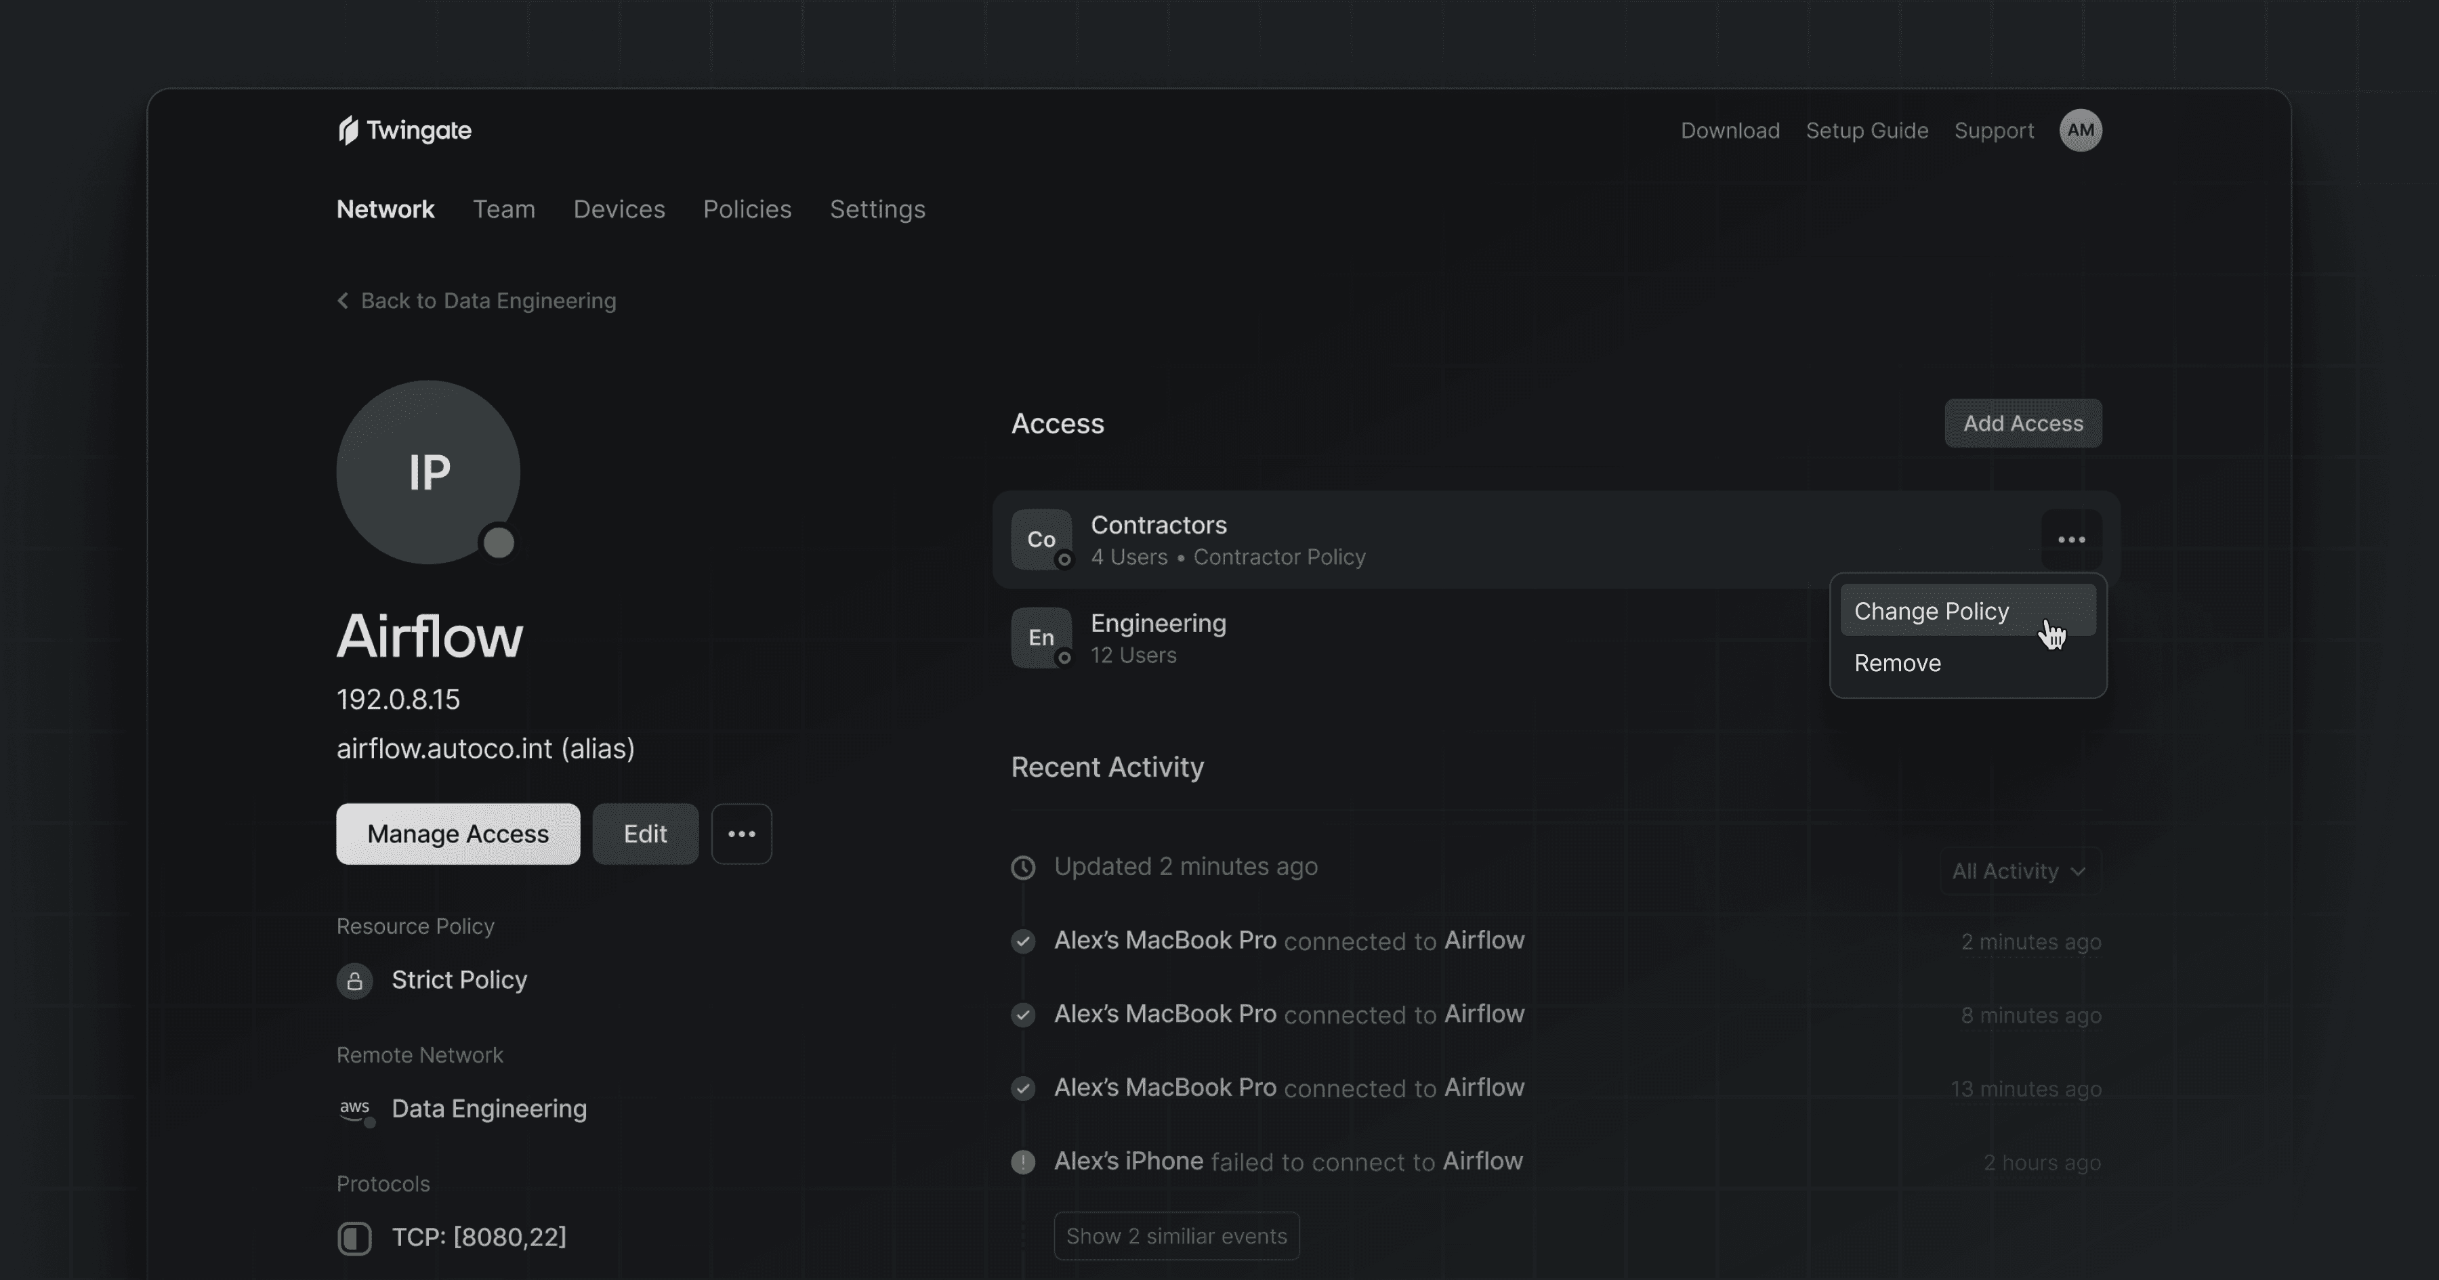The width and height of the screenshot is (2439, 1280).
Task: Open the Policies tab
Action: pyautogui.click(x=746, y=209)
